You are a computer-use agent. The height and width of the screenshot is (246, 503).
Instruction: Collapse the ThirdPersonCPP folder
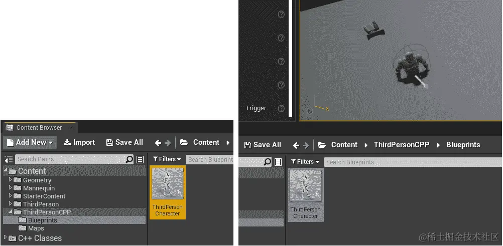click(10, 211)
